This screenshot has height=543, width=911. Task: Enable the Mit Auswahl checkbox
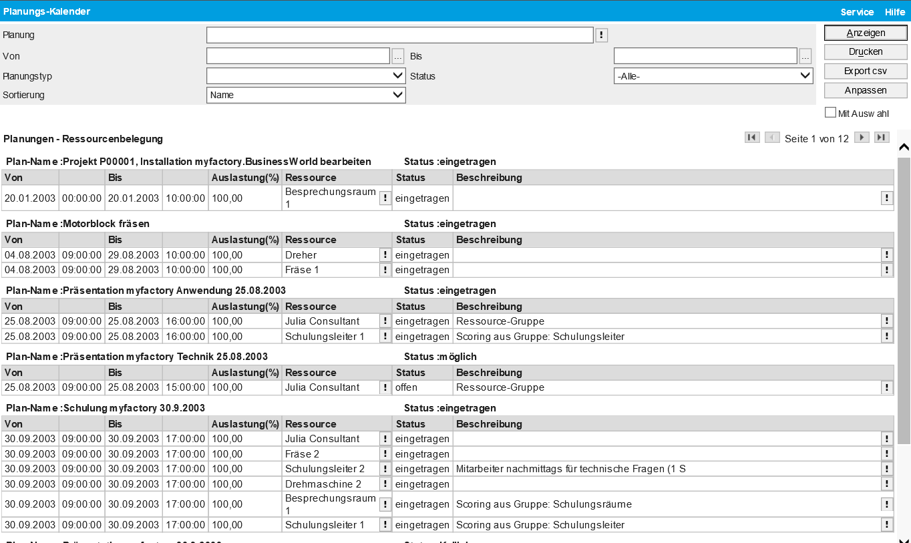pos(831,113)
